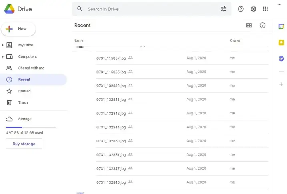Image resolution: width=287 pixels, height=194 pixels.
Task: Show details with the info icon
Action: coord(262,25)
